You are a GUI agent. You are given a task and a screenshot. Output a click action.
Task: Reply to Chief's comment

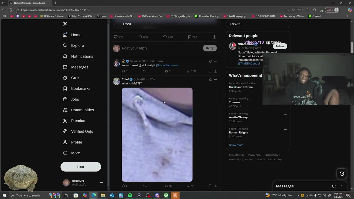pyautogui.click(x=123, y=186)
